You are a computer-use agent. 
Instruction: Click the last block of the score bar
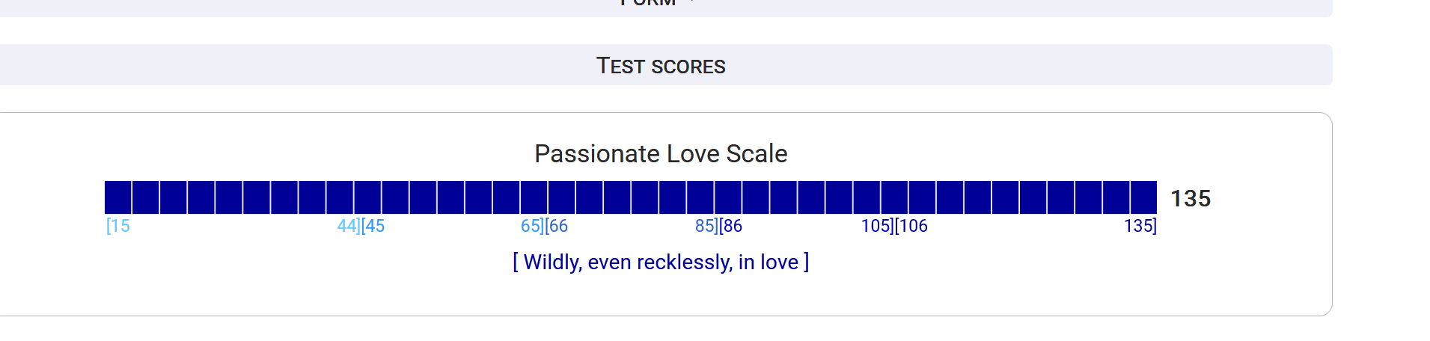pyautogui.click(x=1143, y=197)
